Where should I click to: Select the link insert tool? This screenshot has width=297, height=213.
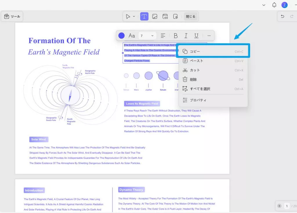(x=165, y=17)
